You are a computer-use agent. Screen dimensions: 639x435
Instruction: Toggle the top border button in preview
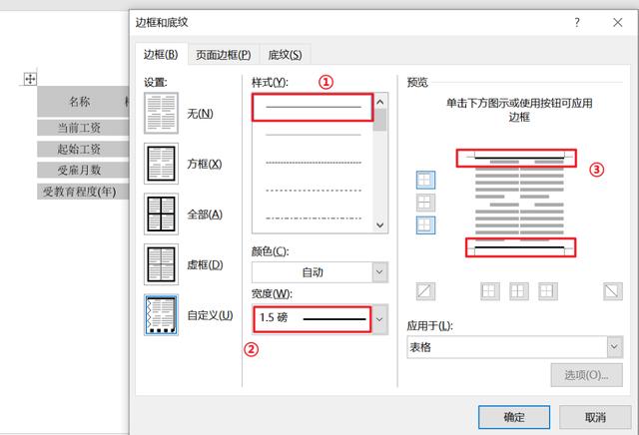click(425, 180)
